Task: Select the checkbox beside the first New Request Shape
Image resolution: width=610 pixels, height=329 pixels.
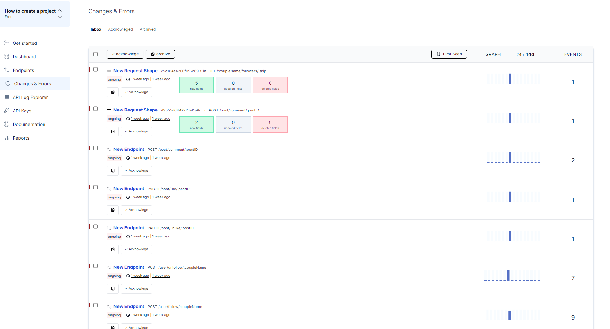Action: click(95, 69)
